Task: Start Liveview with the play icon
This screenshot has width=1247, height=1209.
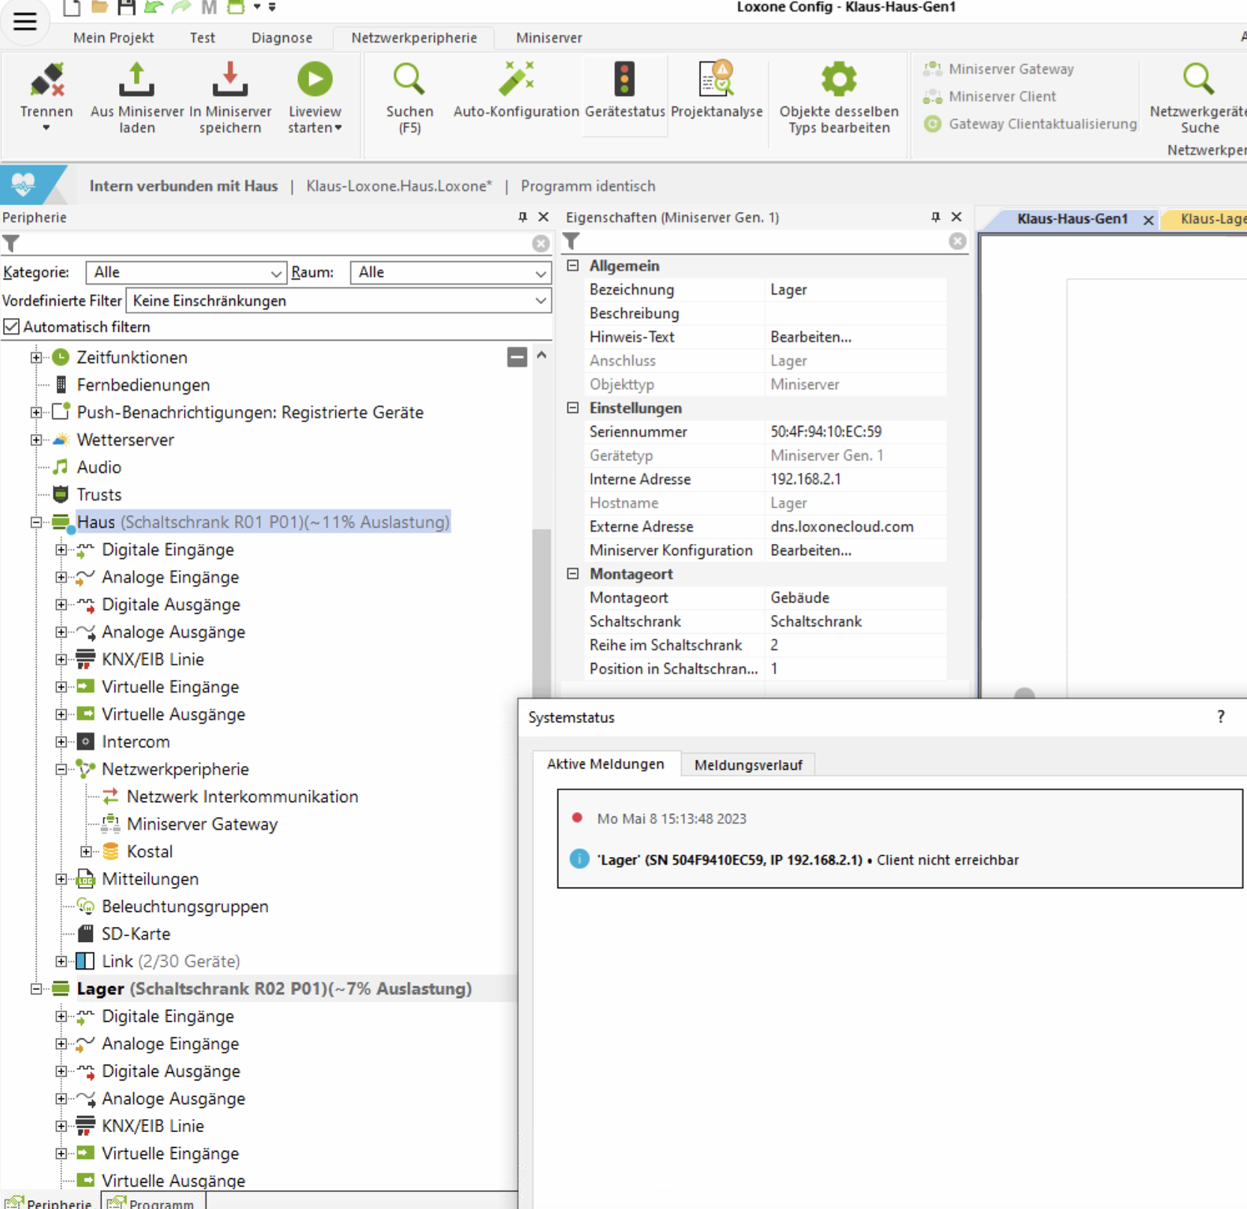Action: tap(314, 80)
